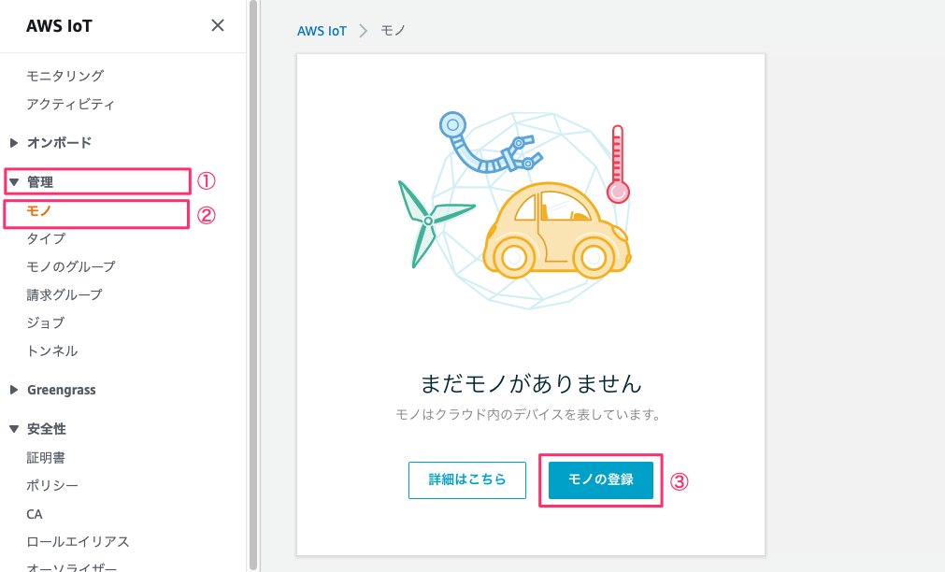Select ジョブ in the sidebar

45,321
